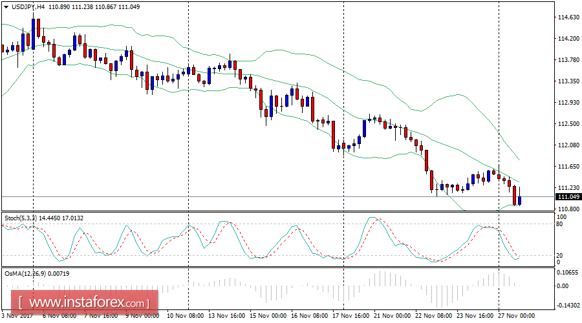Click the 112.080 price scale value
The image size is (582, 323).
[x=568, y=145]
